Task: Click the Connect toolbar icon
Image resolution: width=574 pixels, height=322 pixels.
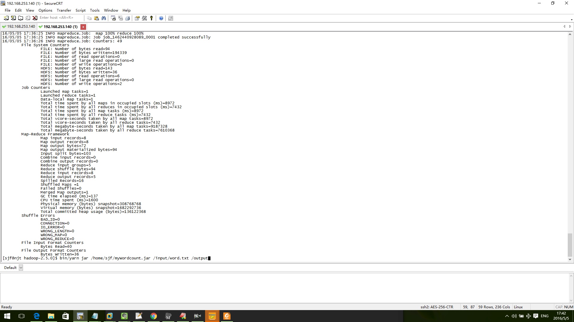Action: 6,18
